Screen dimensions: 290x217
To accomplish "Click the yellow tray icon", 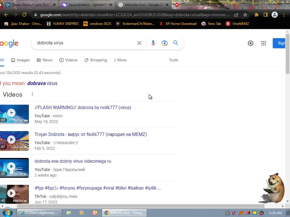I will click(x=255, y=213).
